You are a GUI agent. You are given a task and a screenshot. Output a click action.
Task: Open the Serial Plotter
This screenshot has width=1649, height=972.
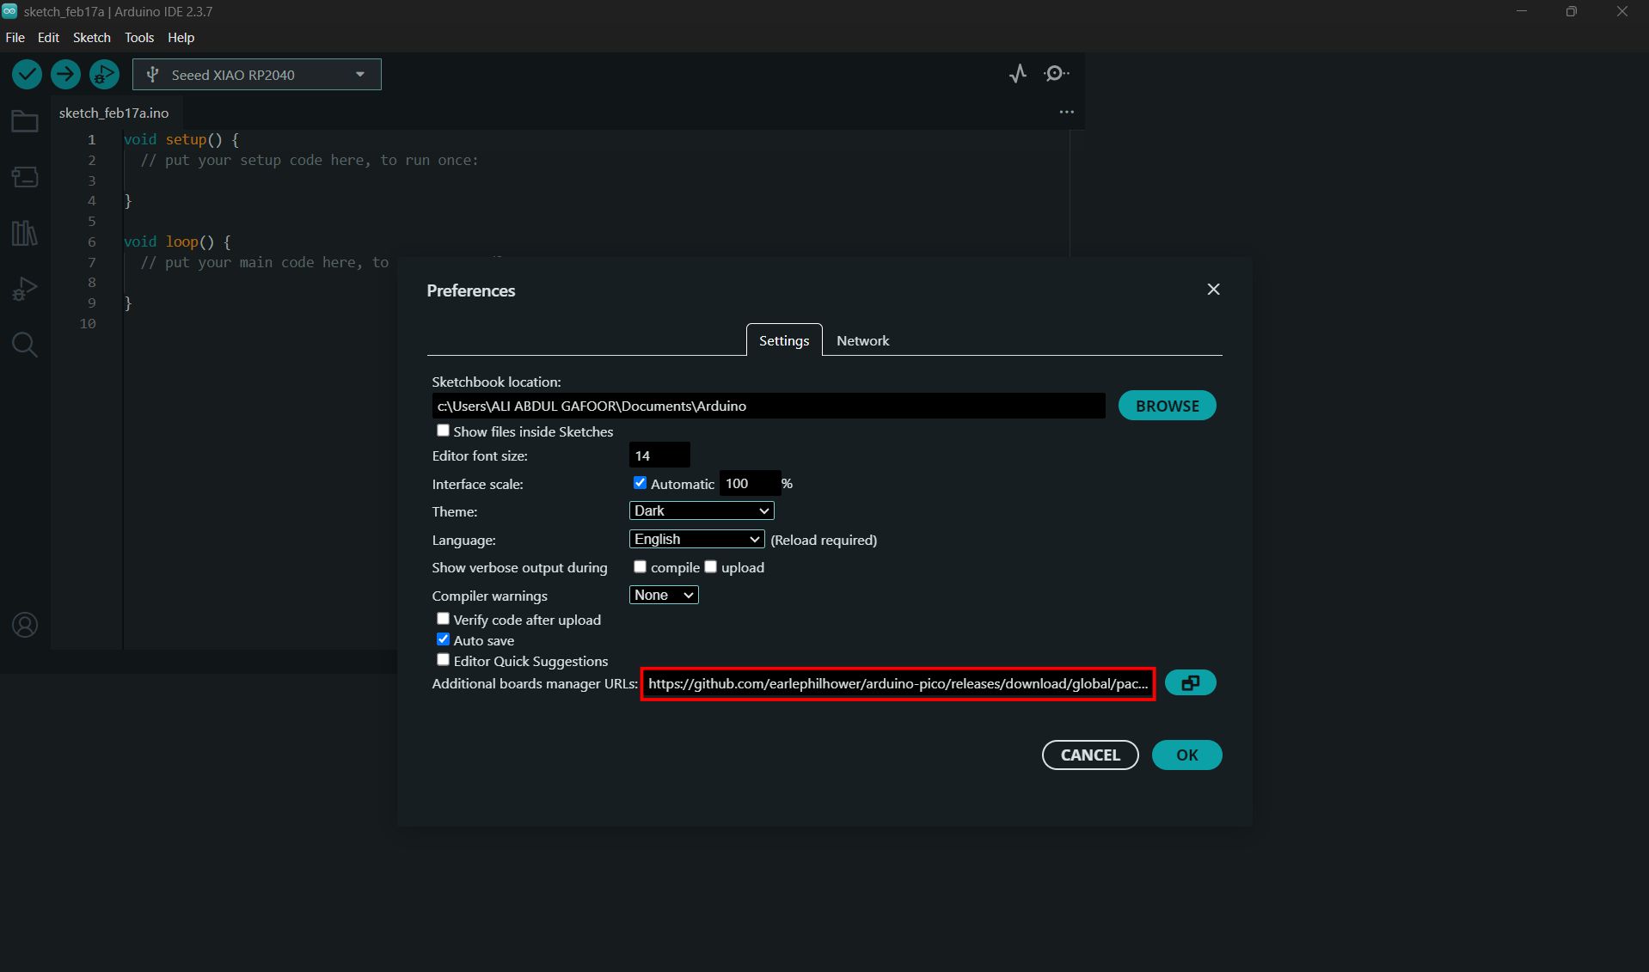click(x=1018, y=74)
